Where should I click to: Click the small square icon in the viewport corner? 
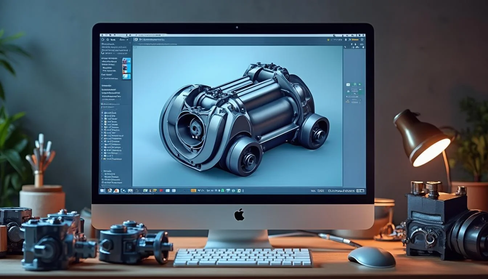[x=135, y=48]
